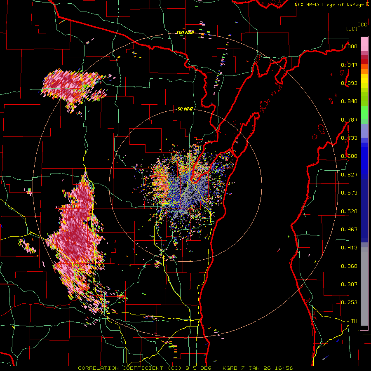Select the 0.893 scale value

349,83
